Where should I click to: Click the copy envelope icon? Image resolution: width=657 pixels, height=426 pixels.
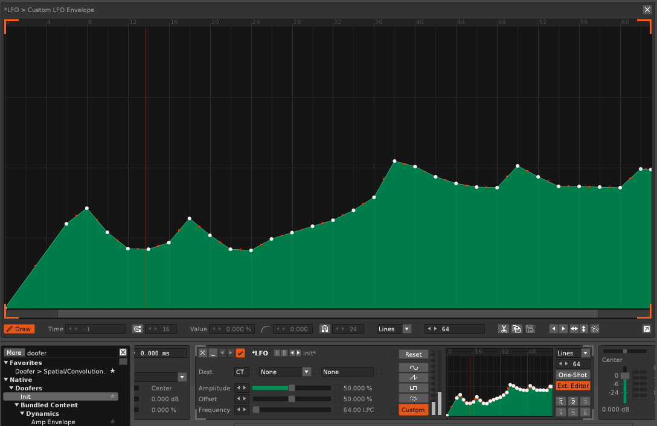516,329
